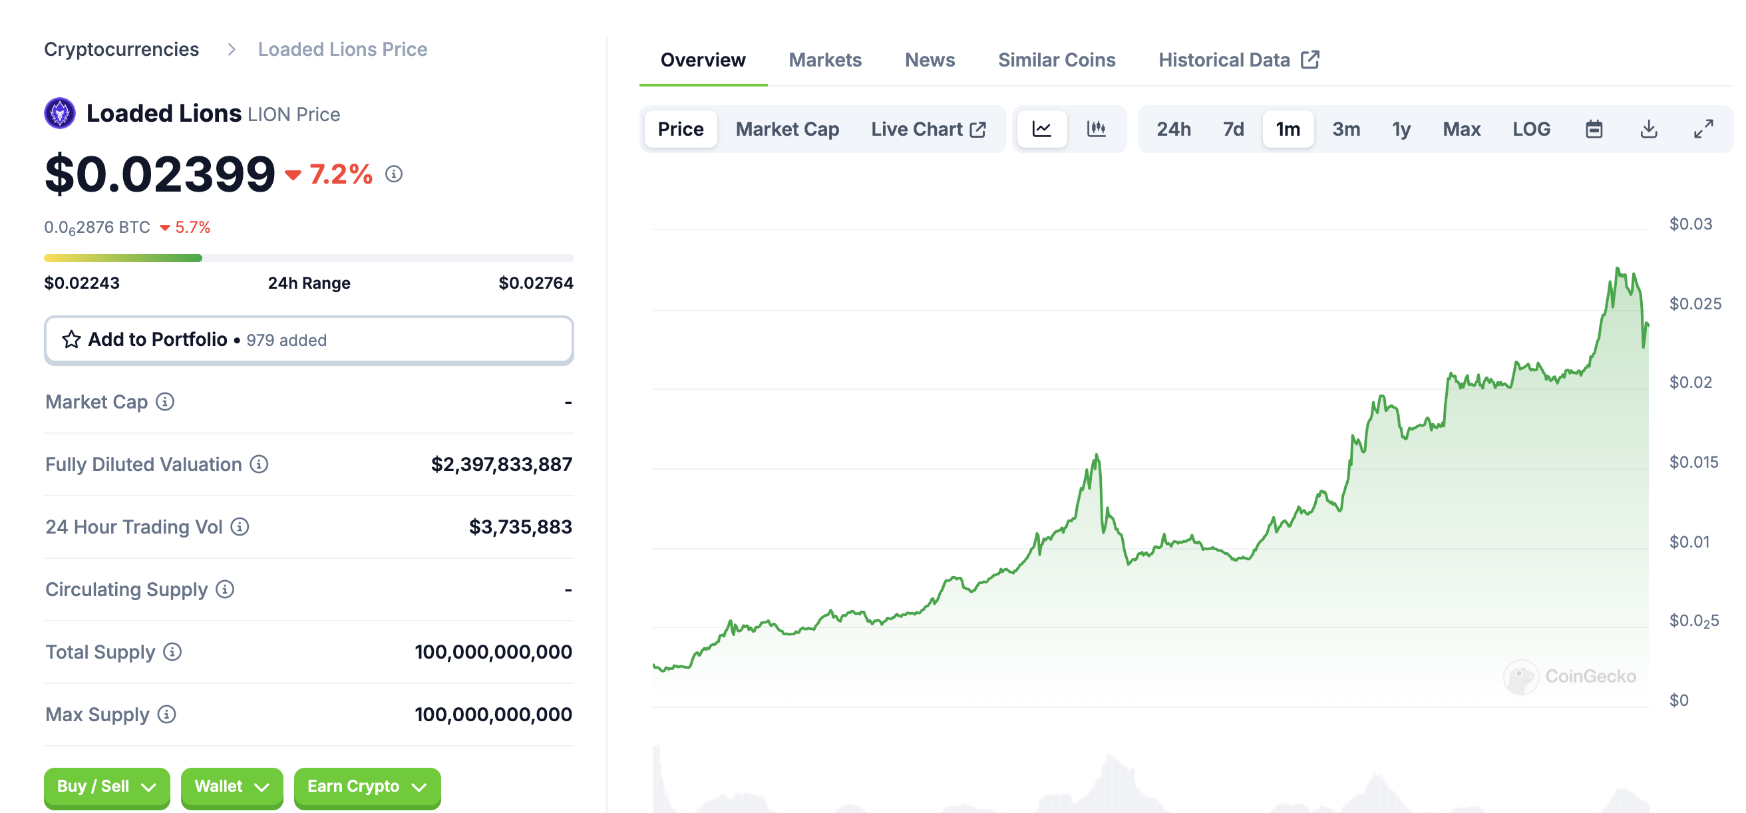Click the download chart data icon
The height and width of the screenshot is (813, 1746).
tap(1648, 128)
